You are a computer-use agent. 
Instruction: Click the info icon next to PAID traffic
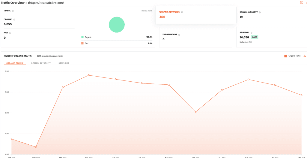10,33
